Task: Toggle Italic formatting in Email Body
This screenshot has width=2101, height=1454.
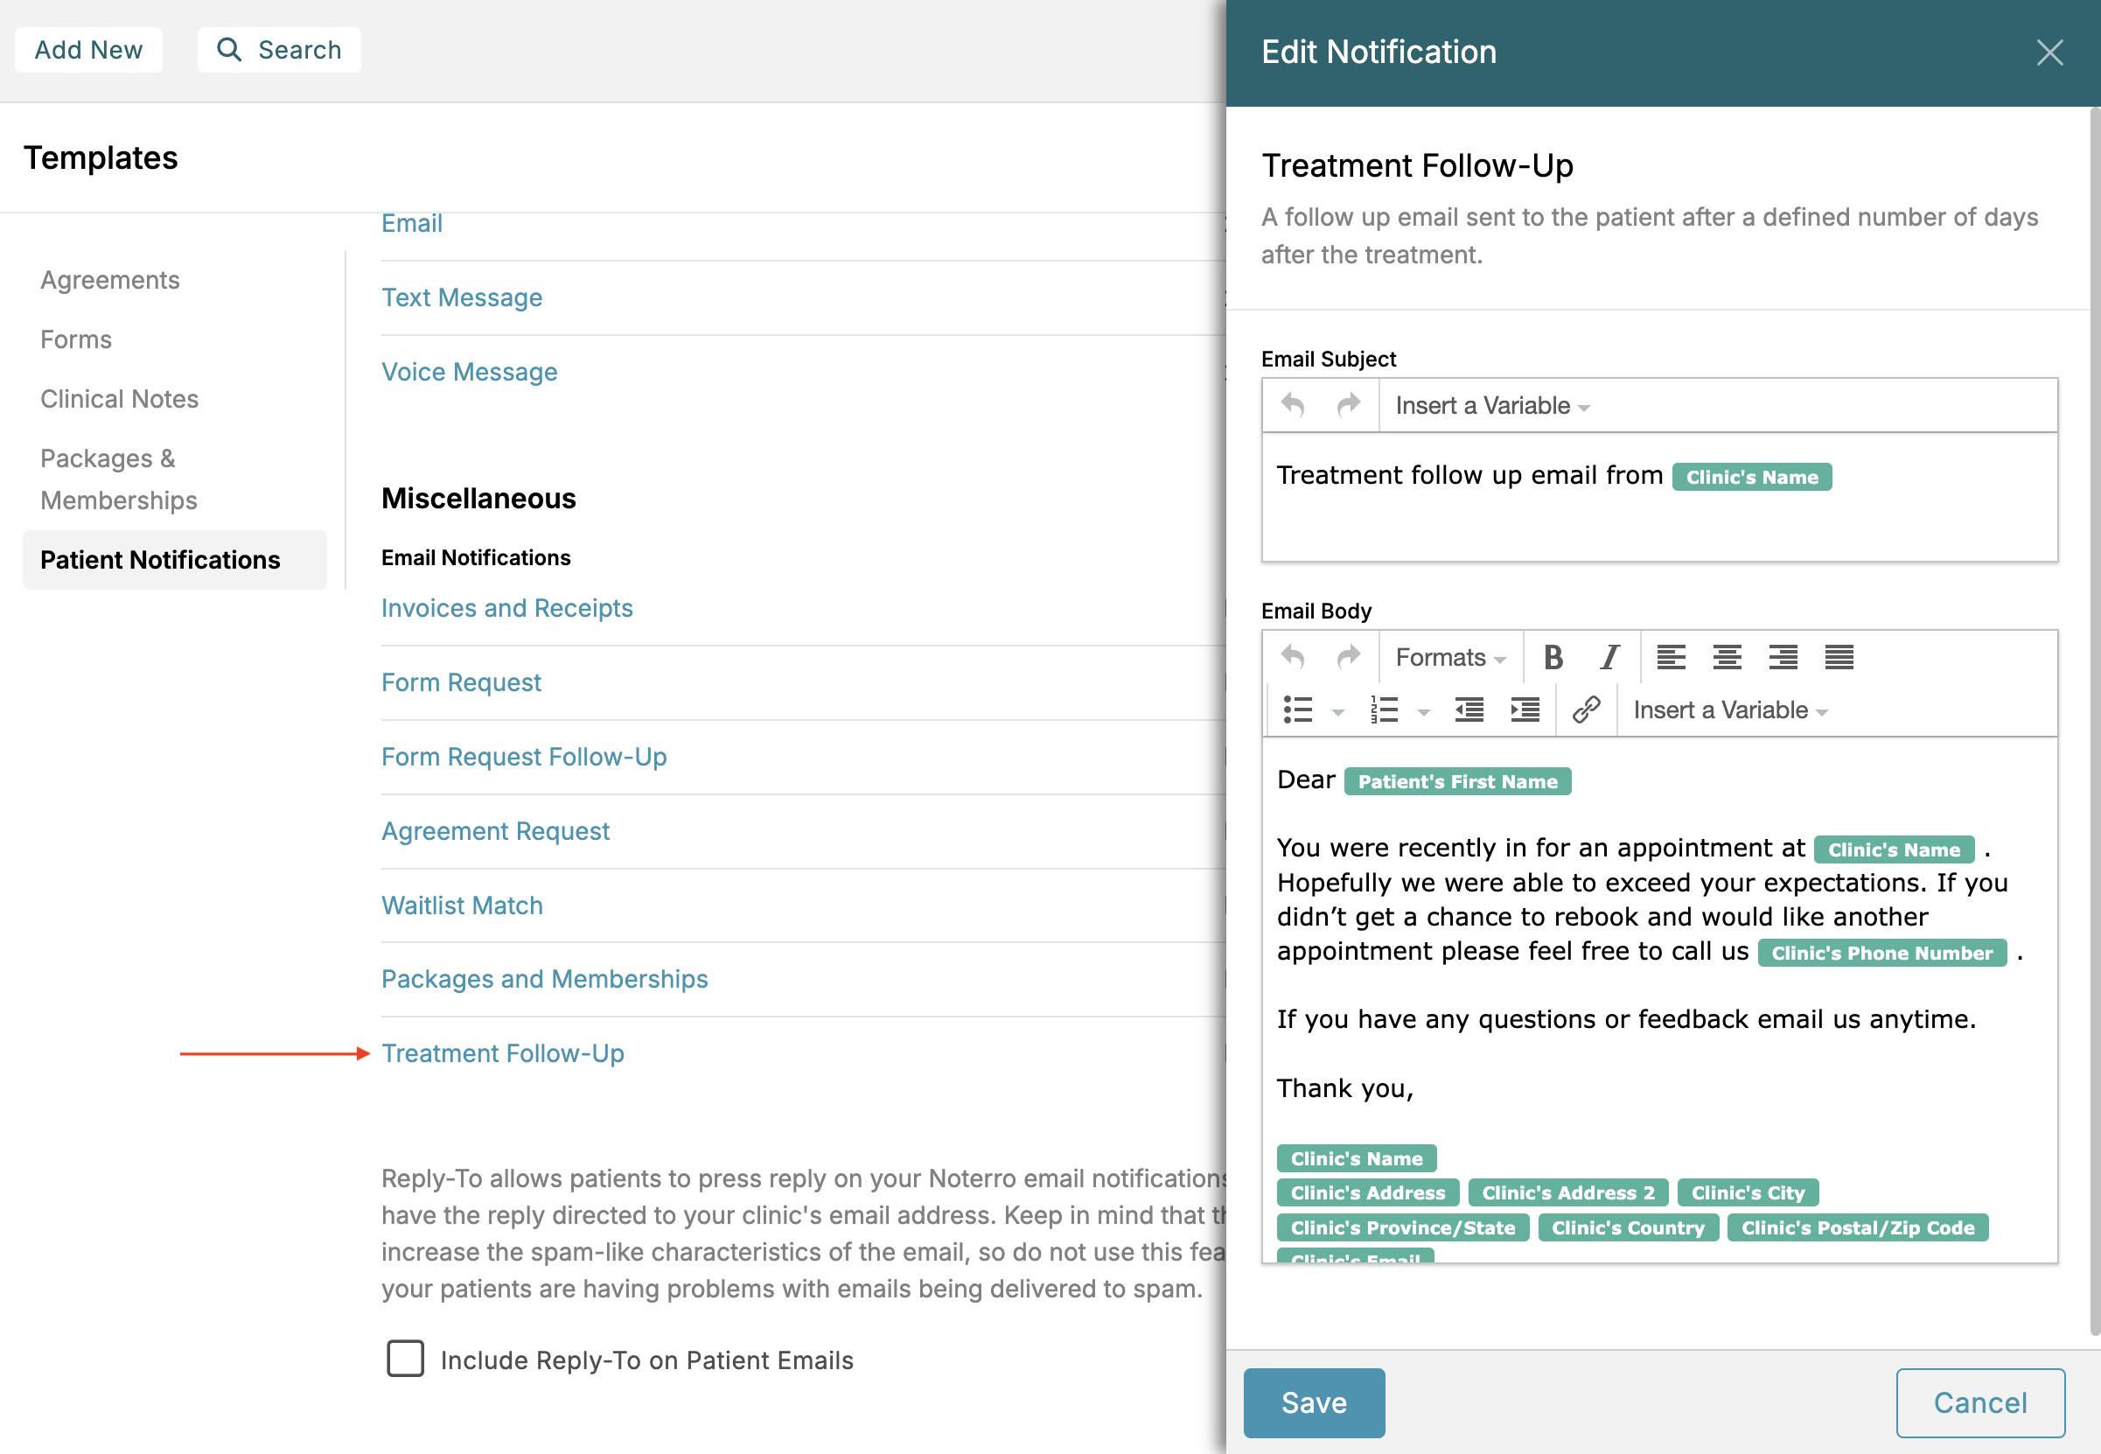Action: [x=1609, y=657]
